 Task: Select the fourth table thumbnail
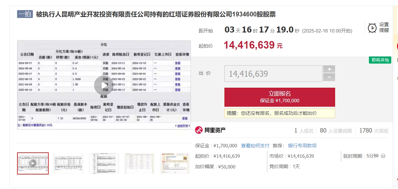[140, 163]
